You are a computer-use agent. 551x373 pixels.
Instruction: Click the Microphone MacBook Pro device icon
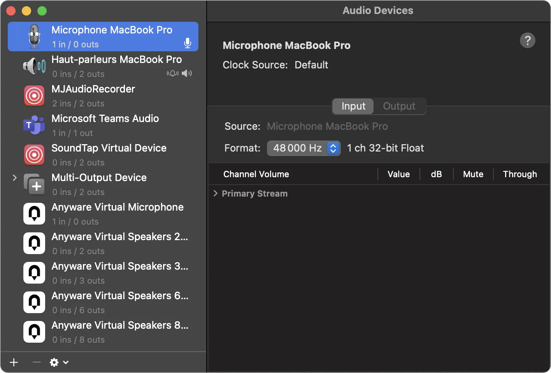(34, 37)
